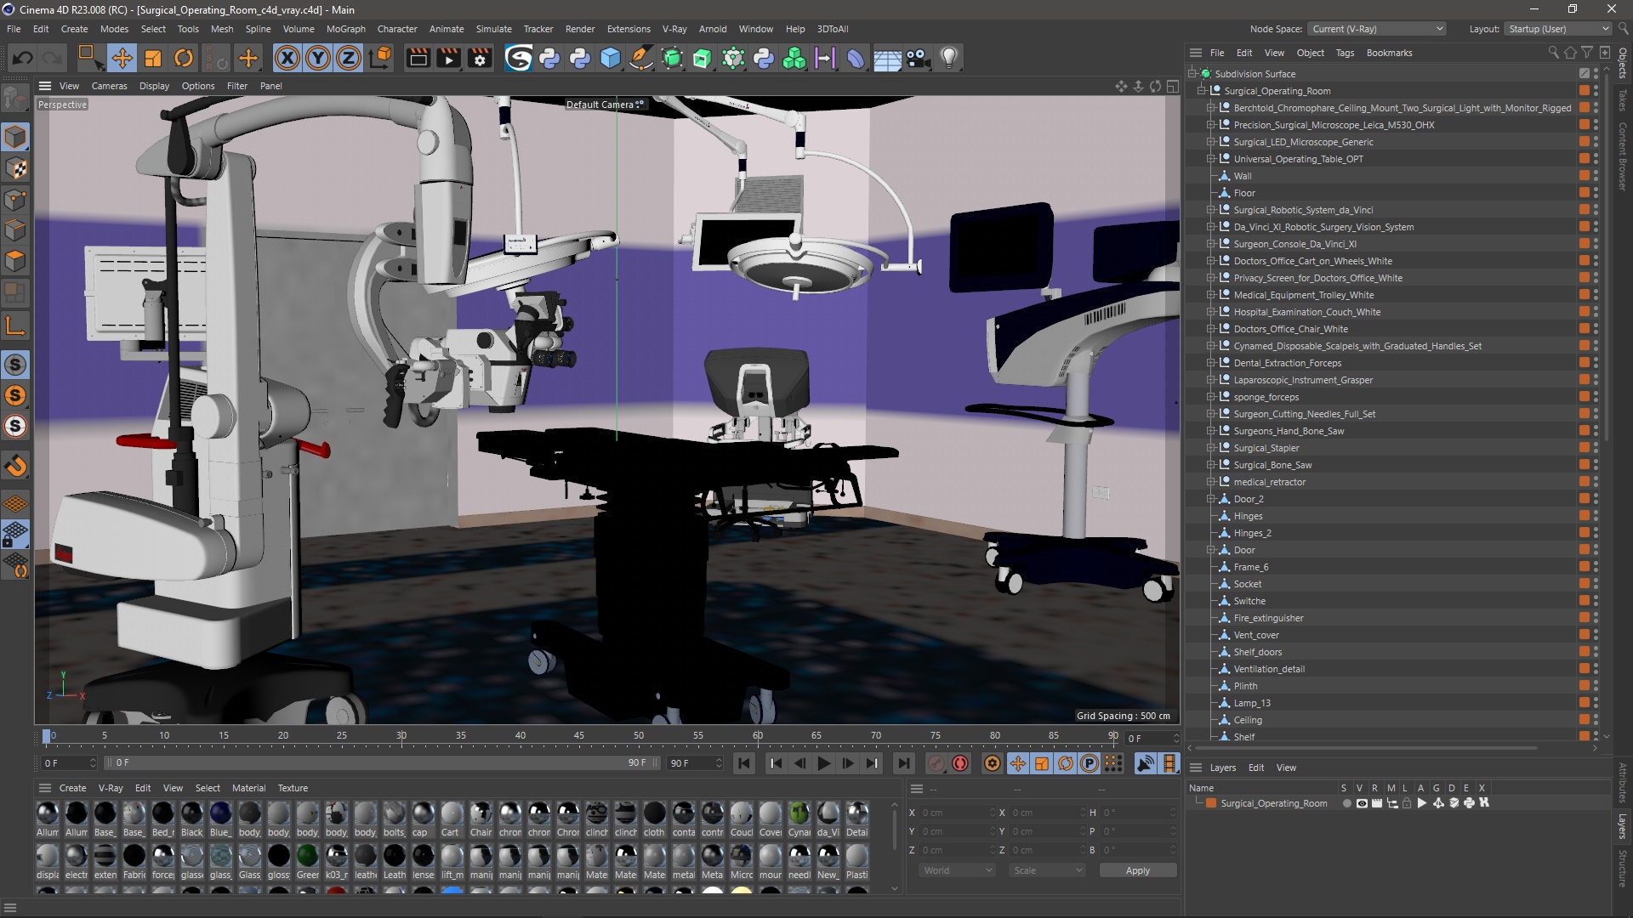Image resolution: width=1633 pixels, height=918 pixels.
Task: Toggle X axis lock
Action: 287,58
